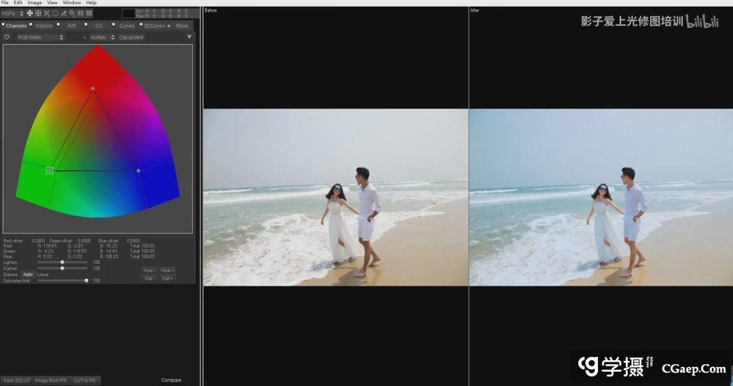Screen dimensions: 733x386
Task: Click the Save 3DLUT button
Action: tap(16, 380)
